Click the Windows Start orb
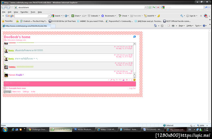Viewport: 212px width, 139px height. point(5,129)
